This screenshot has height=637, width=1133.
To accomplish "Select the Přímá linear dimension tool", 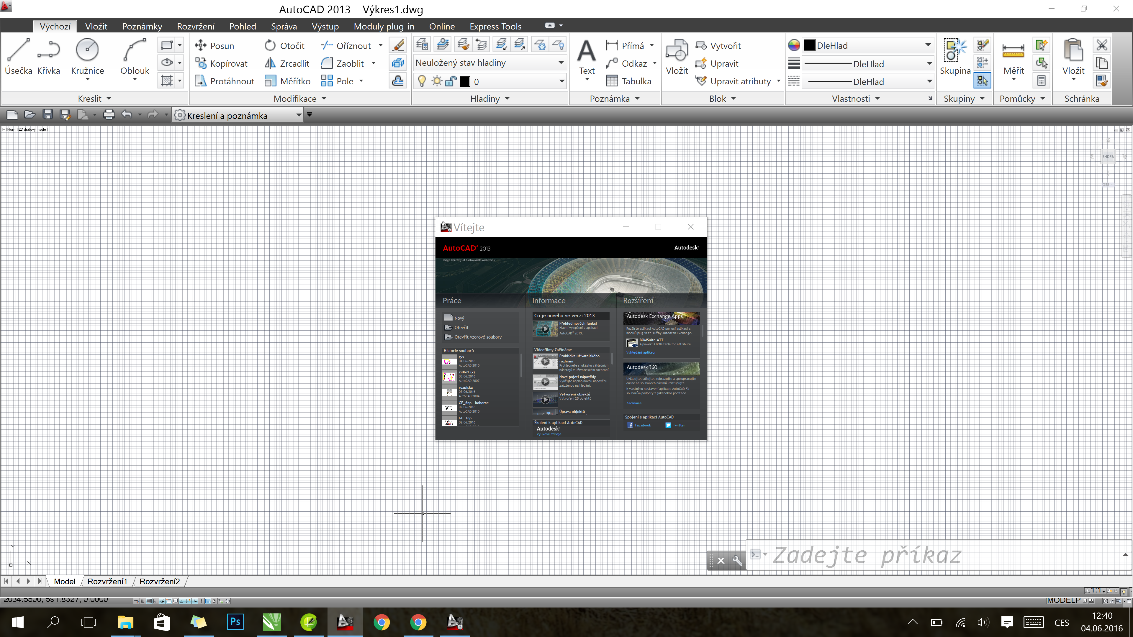I will (x=625, y=46).
